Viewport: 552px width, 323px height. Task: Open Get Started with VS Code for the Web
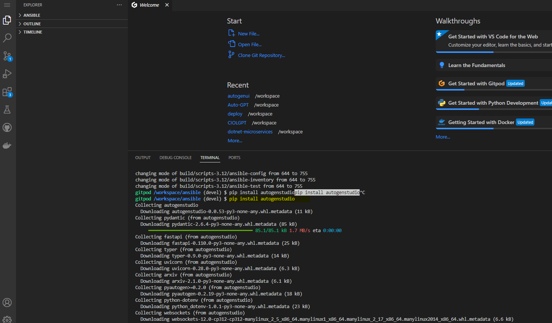[494, 41]
